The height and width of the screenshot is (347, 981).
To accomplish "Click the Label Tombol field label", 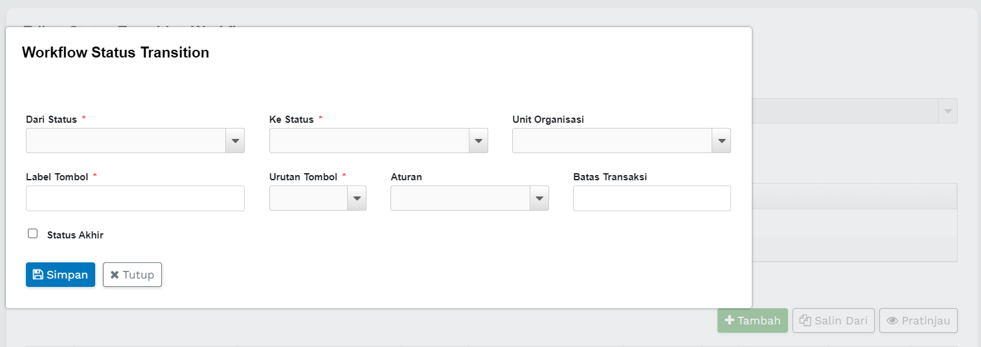I will [57, 177].
